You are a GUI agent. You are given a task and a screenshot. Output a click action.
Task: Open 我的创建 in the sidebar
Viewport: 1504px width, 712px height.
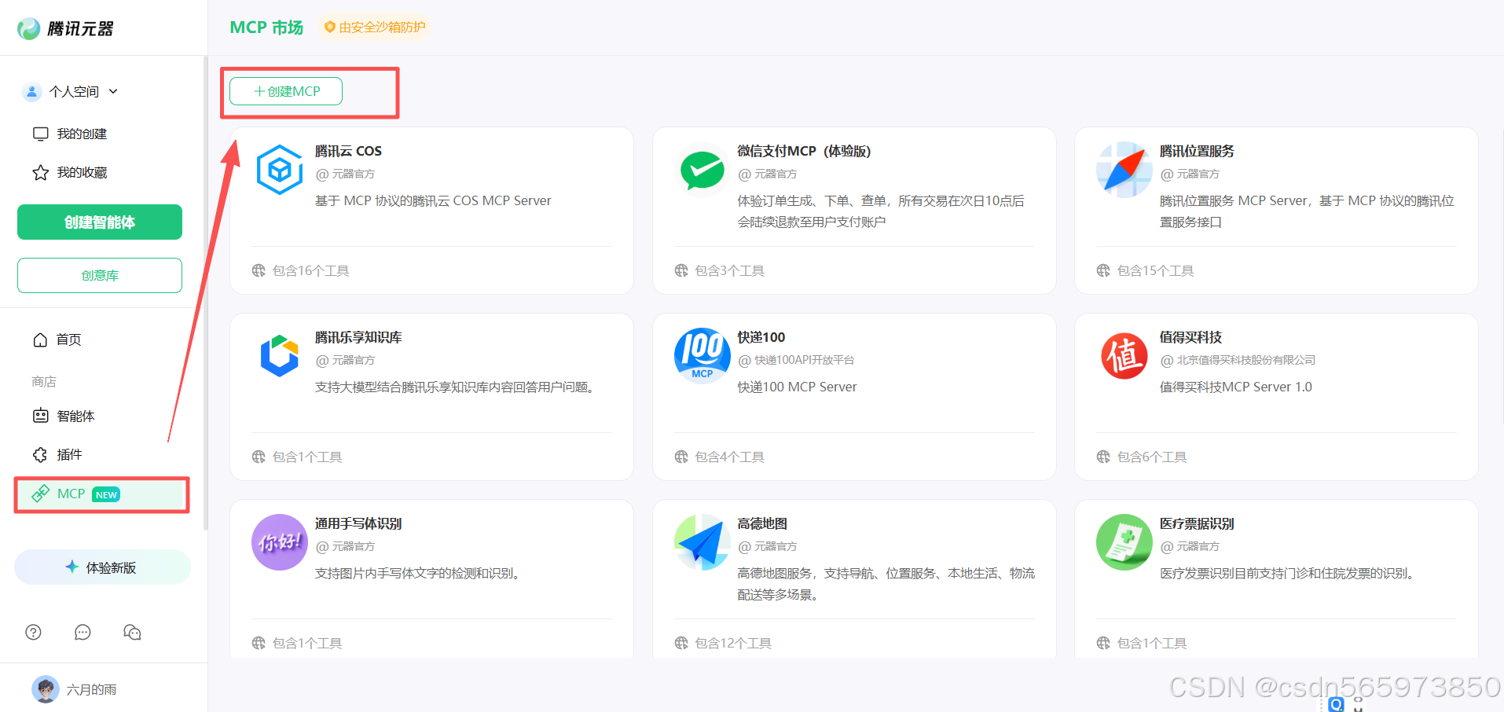[x=82, y=134]
